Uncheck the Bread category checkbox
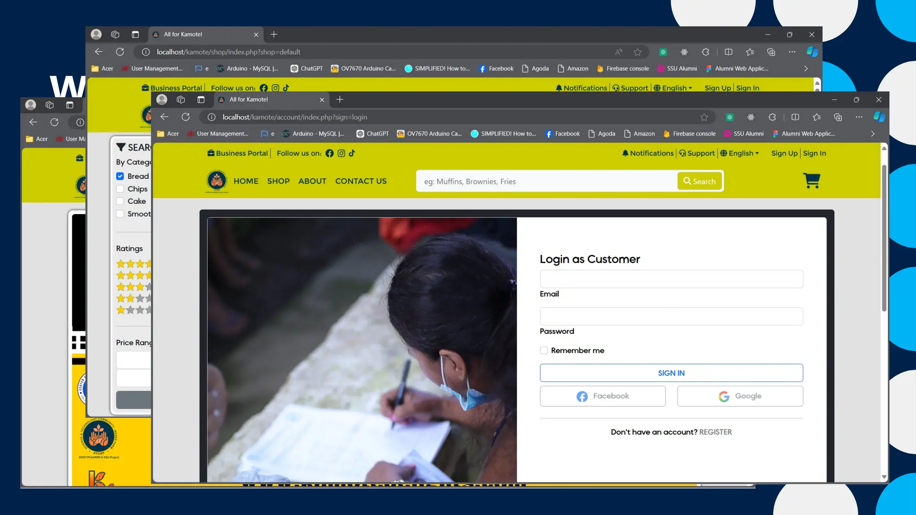Viewport: 916px width, 515px height. pos(120,176)
